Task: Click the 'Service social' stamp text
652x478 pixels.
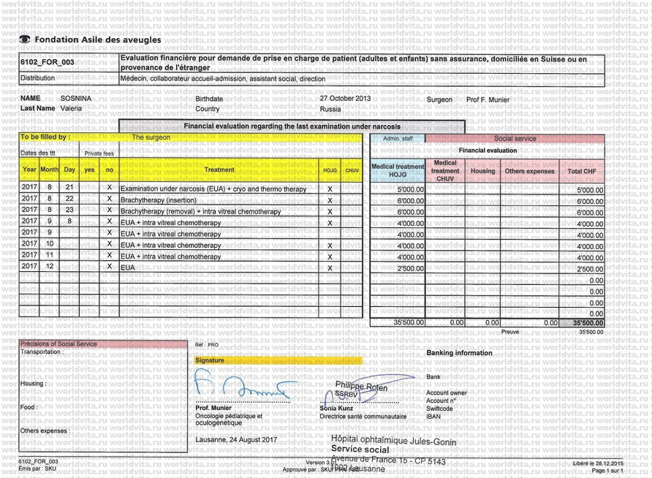Action: click(x=360, y=449)
